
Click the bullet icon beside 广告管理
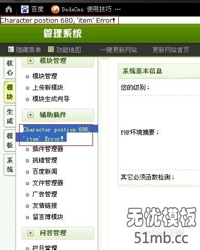pos(27,195)
